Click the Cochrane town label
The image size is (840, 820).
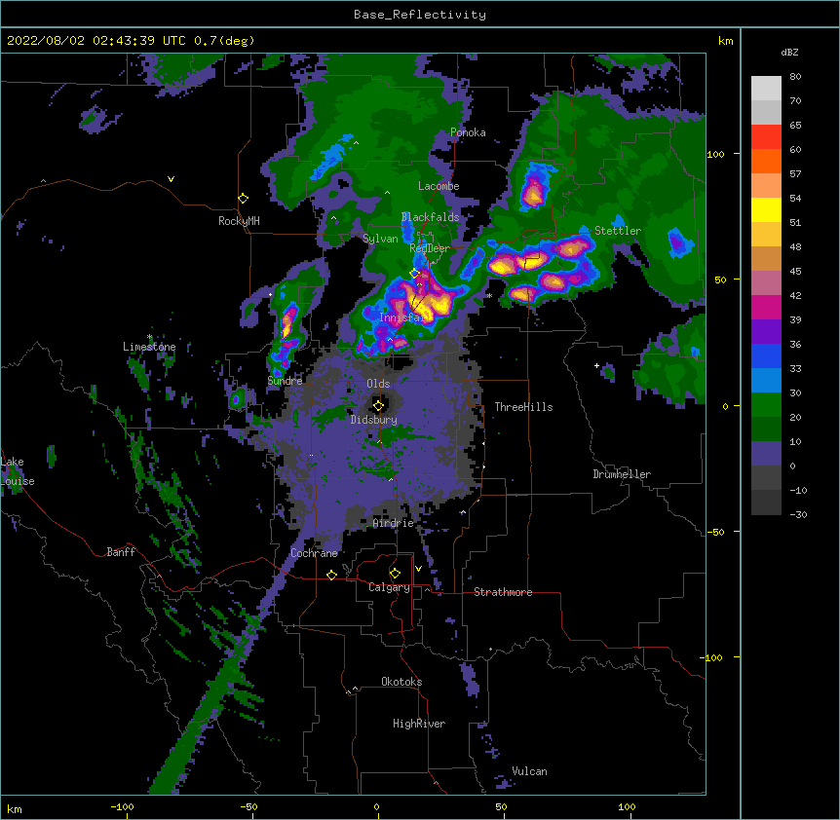coord(314,553)
